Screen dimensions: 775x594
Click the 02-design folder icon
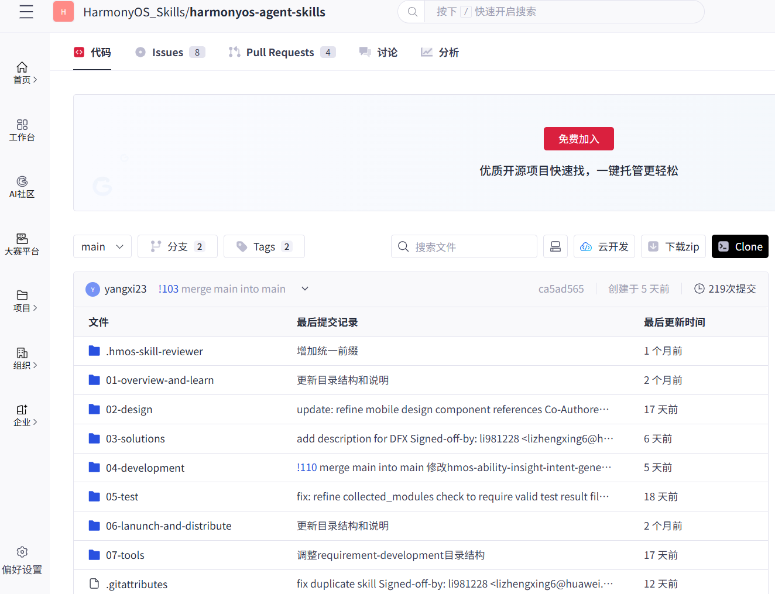click(94, 409)
